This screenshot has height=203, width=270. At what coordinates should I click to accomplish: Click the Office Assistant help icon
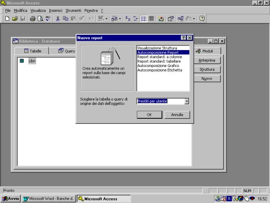point(202,19)
